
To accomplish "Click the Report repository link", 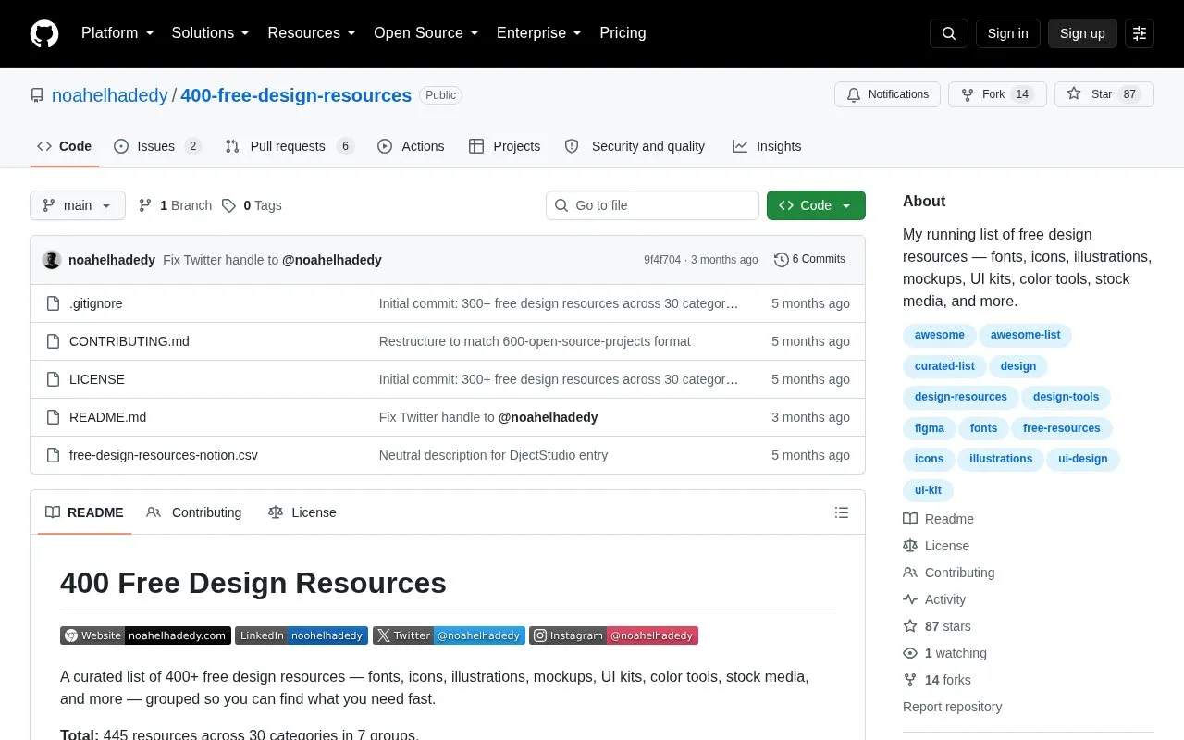I will (952, 707).
